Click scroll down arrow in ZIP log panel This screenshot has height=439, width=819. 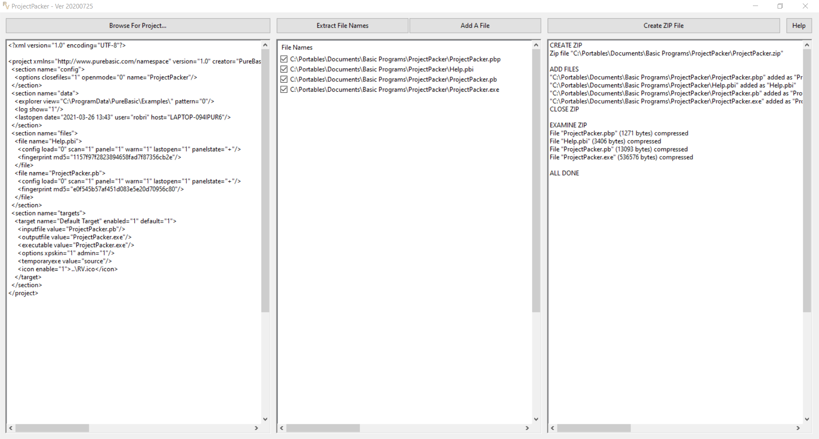pyautogui.click(x=807, y=419)
